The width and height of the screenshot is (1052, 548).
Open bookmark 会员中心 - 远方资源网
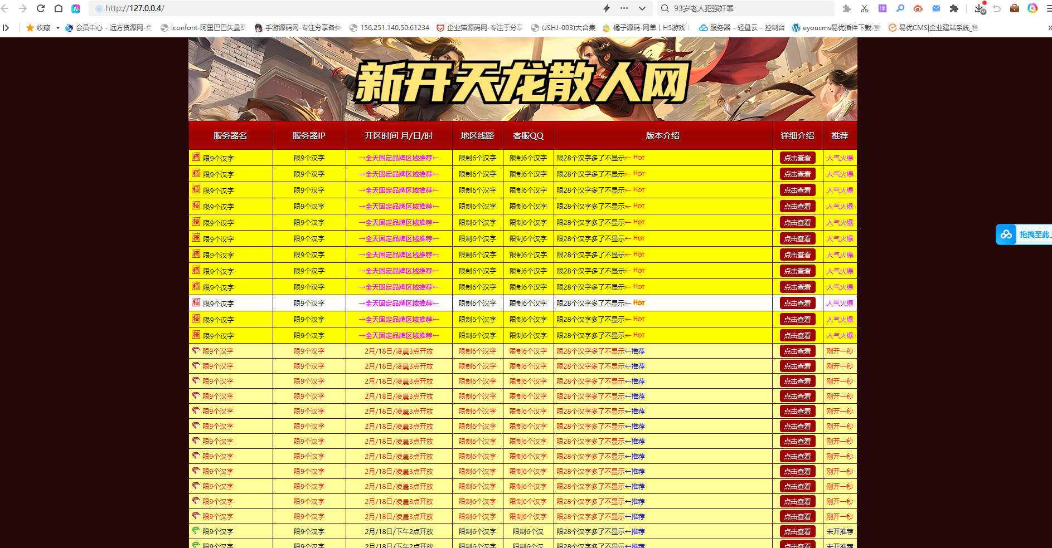pyautogui.click(x=108, y=27)
